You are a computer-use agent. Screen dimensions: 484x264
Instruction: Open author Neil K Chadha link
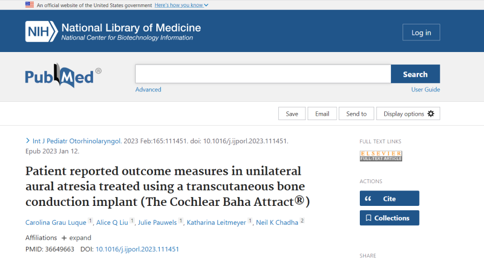click(277, 222)
